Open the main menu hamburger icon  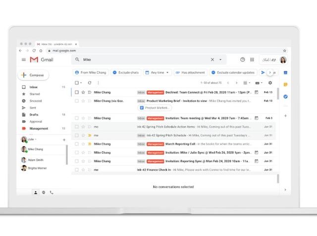tap(24, 59)
